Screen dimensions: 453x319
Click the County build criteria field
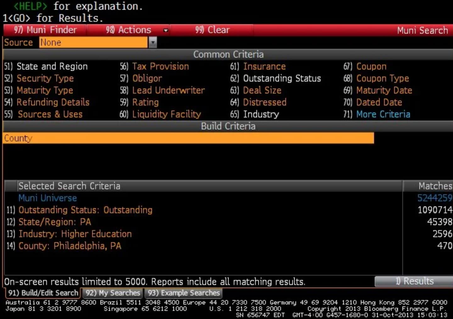point(188,138)
